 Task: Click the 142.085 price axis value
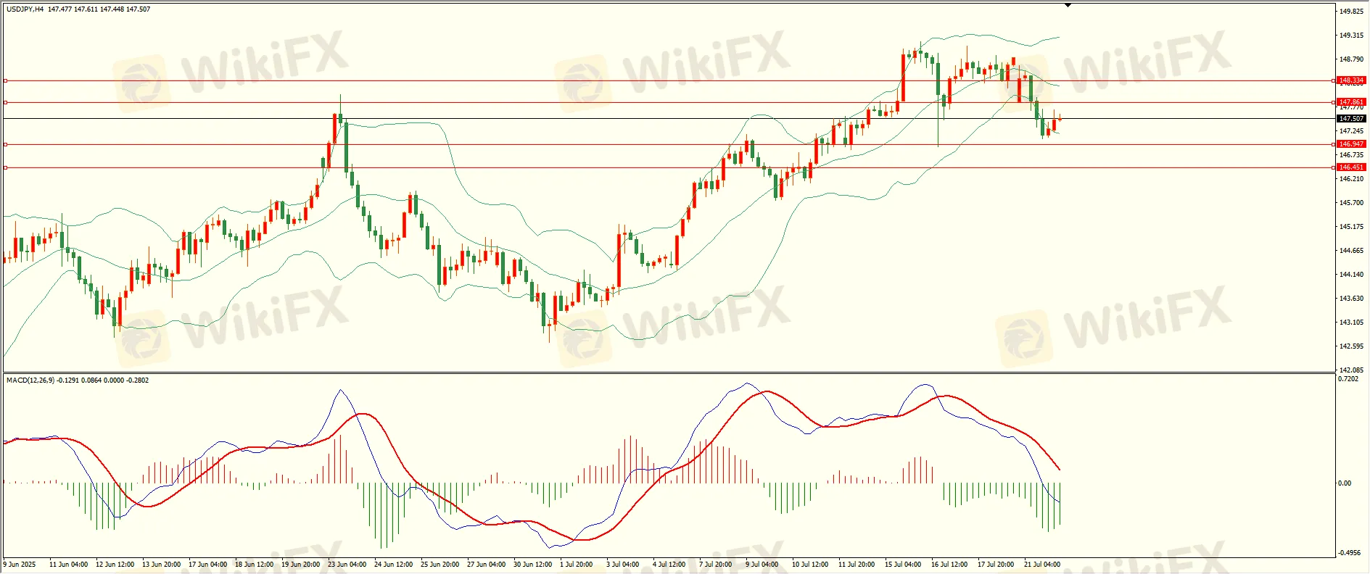tap(1351, 370)
